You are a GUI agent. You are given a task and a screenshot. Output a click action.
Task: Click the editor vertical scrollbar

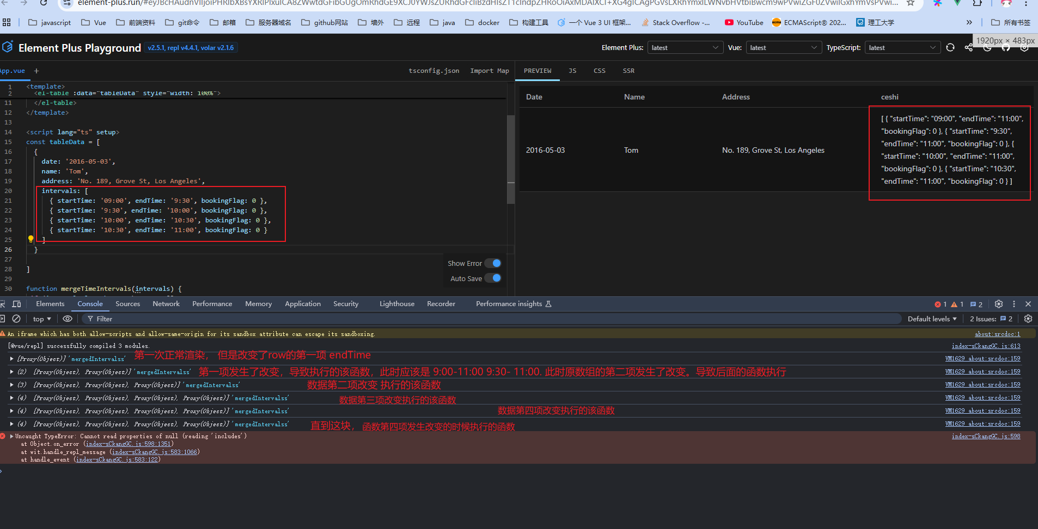coord(511,159)
